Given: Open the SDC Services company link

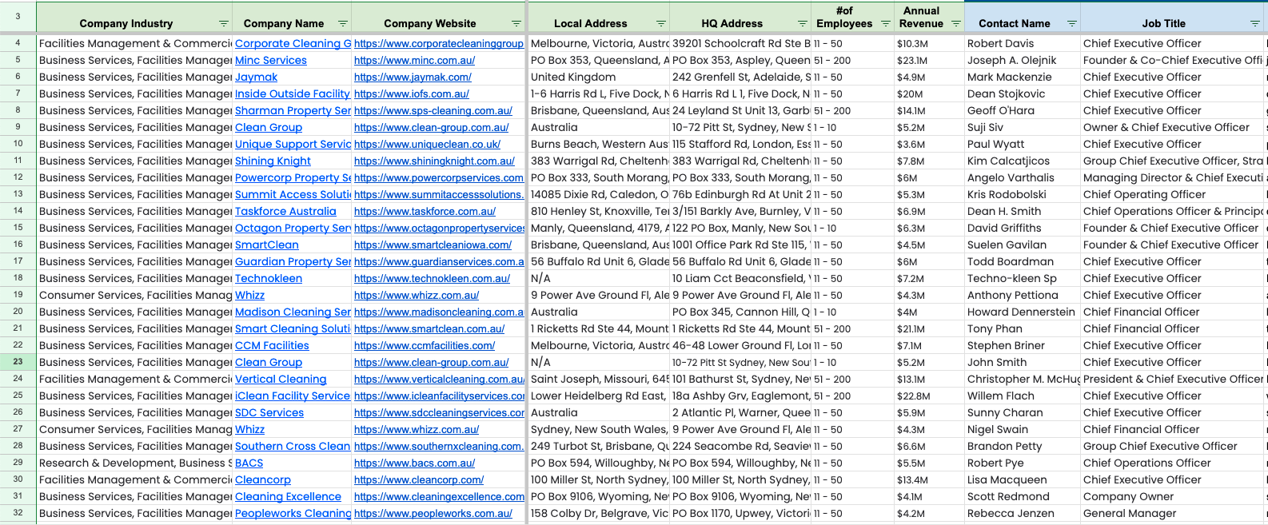Looking at the screenshot, I should (269, 413).
